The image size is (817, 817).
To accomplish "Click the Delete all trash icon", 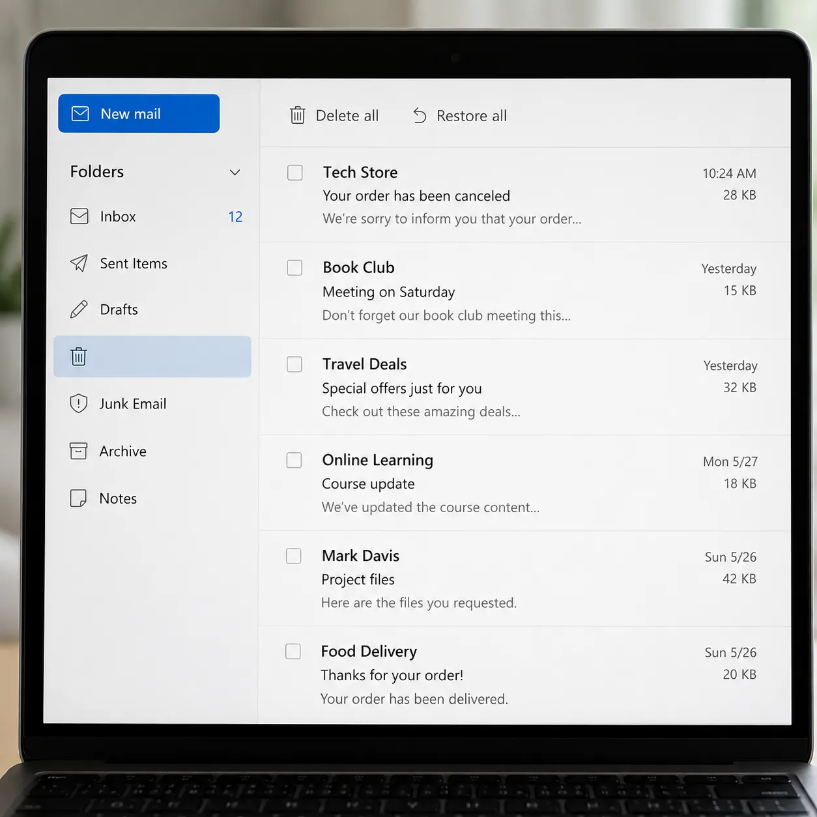I will click(x=297, y=115).
